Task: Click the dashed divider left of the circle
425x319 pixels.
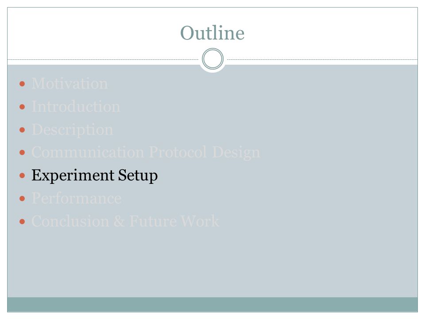Action: coord(103,59)
